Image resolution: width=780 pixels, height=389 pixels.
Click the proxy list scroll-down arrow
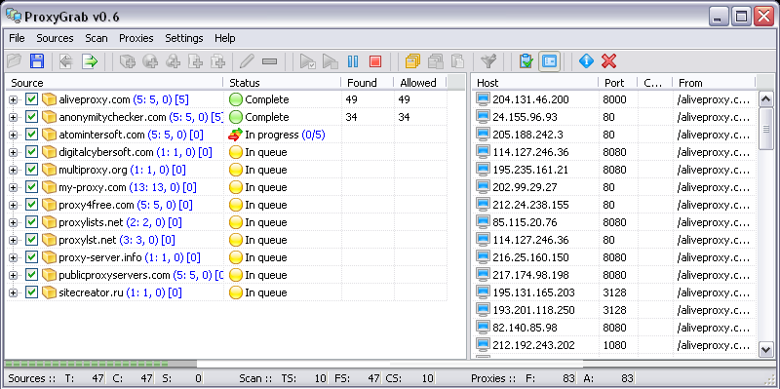[765, 349]
